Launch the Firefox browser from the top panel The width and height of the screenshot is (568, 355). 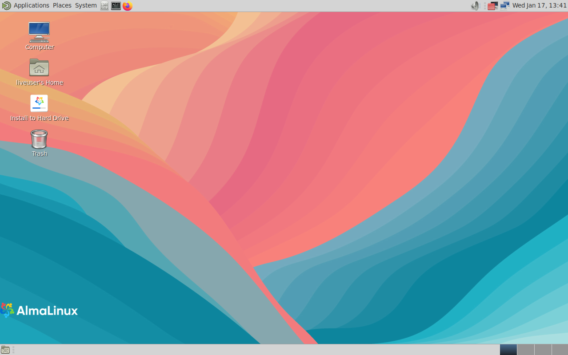128,5
